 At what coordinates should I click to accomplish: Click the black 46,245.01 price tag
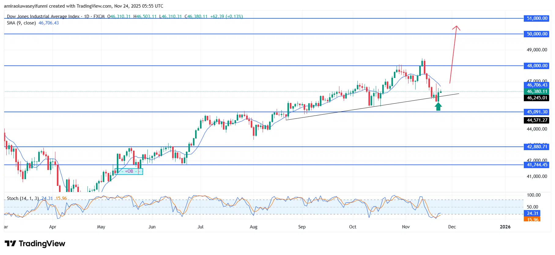click(537, 98)
